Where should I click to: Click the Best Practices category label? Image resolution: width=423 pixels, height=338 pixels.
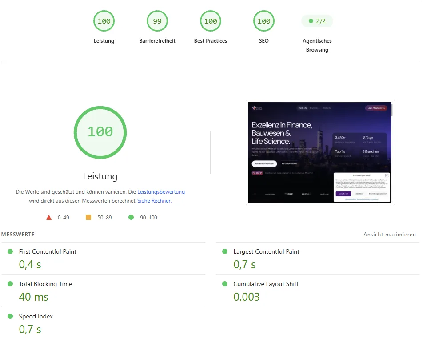(211, 41)
